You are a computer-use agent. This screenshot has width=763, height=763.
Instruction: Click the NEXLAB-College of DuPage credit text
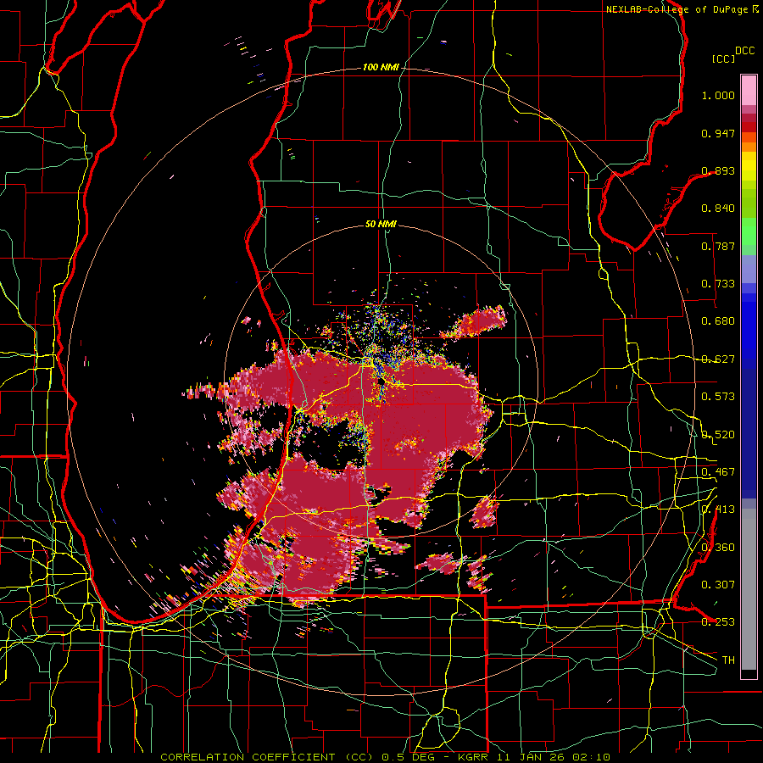[x=677, y=9]
